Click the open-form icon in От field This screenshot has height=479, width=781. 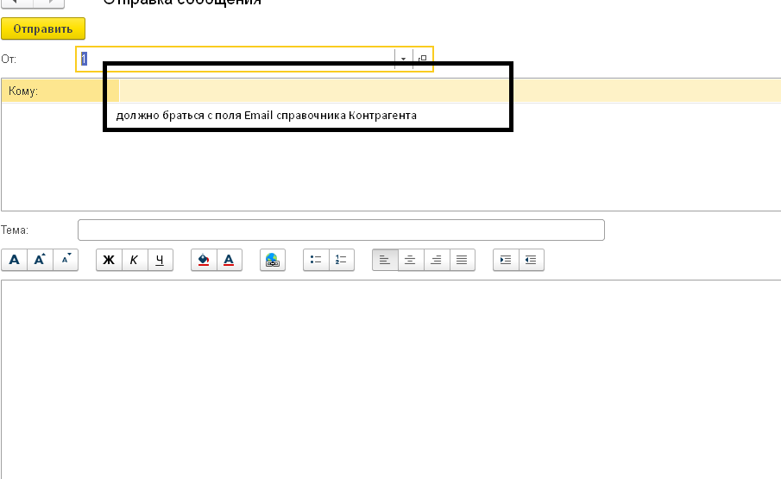pyautogui.click(x=422, y=59)
